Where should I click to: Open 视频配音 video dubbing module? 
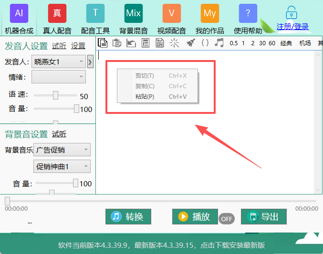(x=171, y=19)
